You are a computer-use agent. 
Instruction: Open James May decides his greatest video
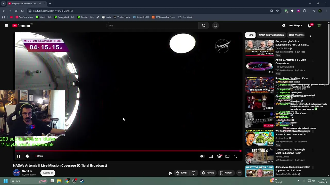click(293, 169)
